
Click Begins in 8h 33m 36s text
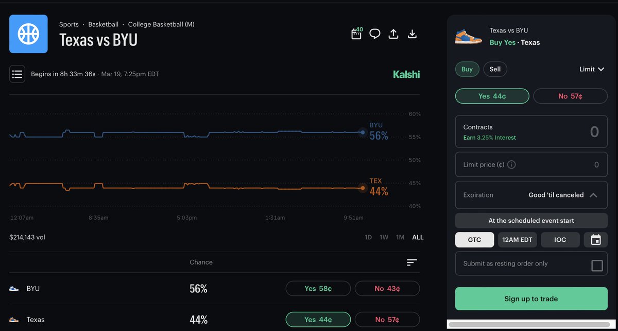[63, 74]
